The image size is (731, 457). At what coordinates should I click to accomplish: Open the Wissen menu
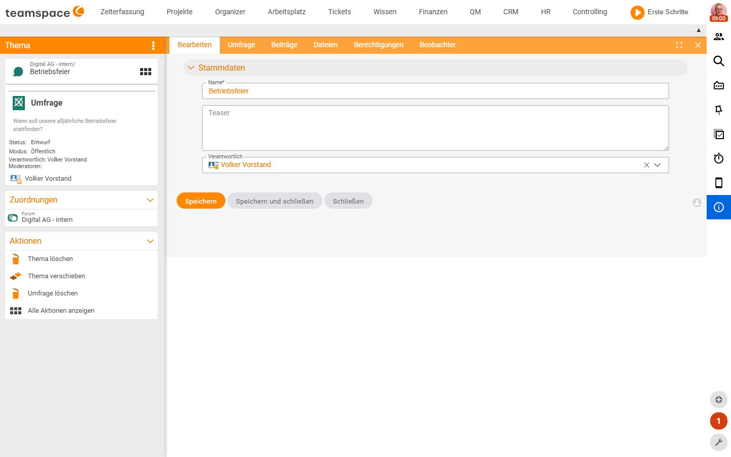(385, 12)
